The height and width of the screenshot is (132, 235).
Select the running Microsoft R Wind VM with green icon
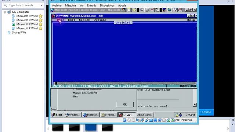click(27, 24)
